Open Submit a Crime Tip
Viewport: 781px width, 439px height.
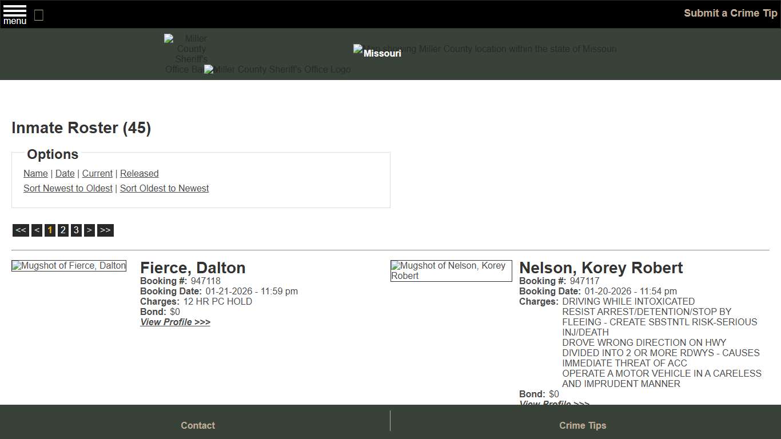(x=730, y=13)
